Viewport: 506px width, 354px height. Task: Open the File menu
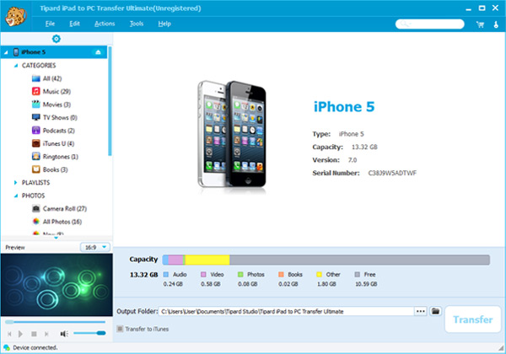pos(50,24)
